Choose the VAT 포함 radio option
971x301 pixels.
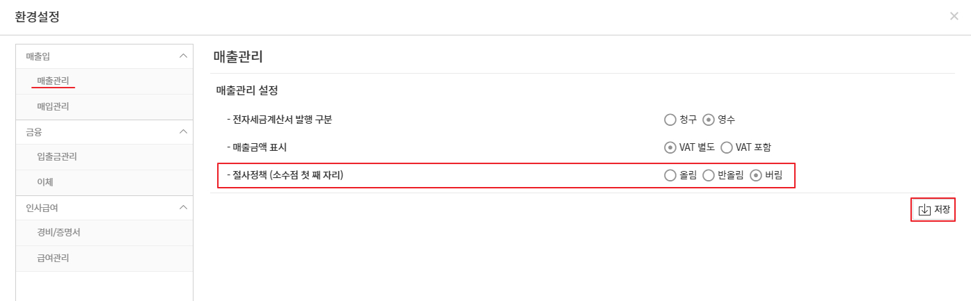(727, 147)
